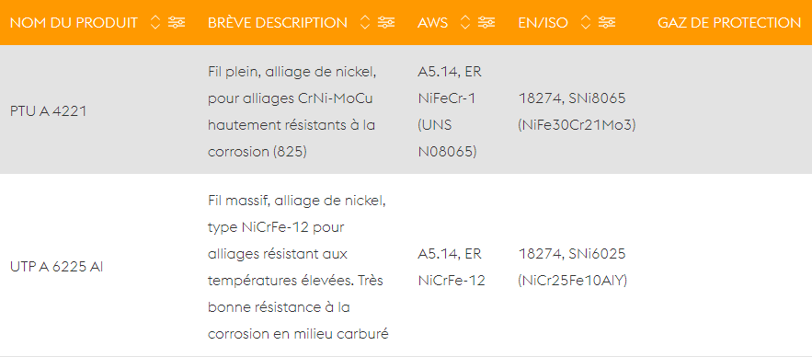Open product PTU A 4221
812x357 pixels.
tap(48, 112)
